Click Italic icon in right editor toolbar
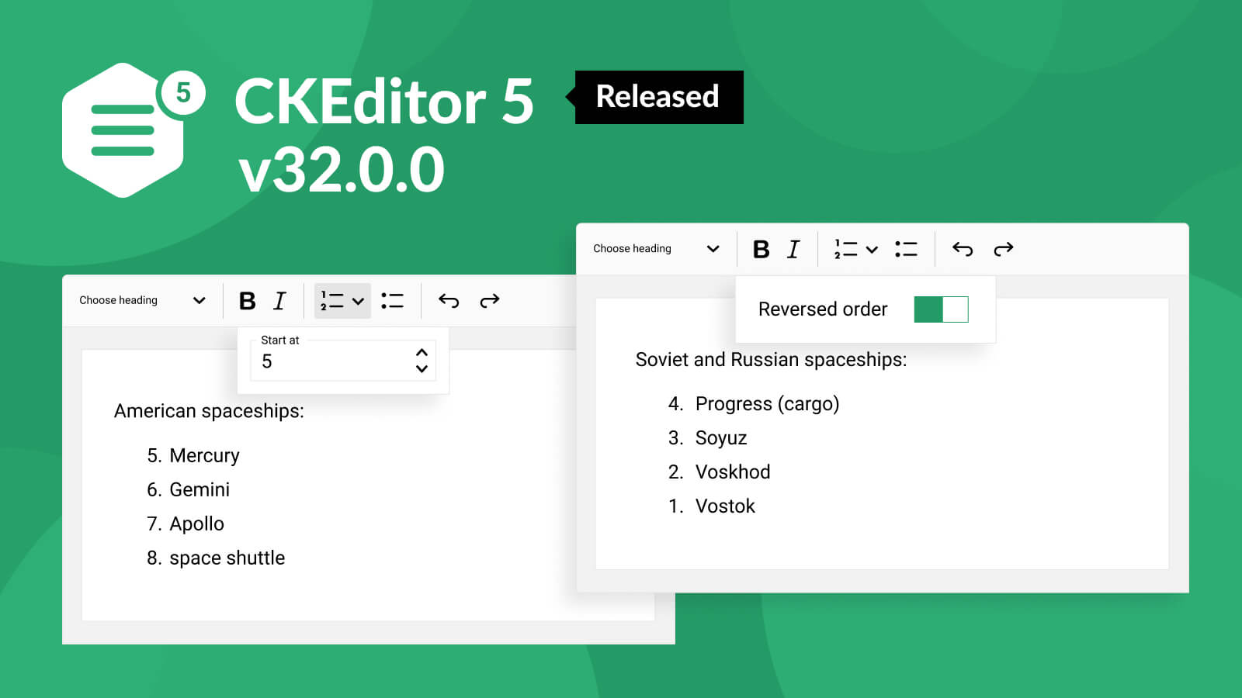 (793, 249)
